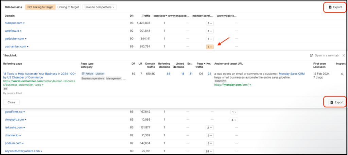
Task: Click the 4,423,835 traffic value for hubspot.com
Action: pos(144,23)
